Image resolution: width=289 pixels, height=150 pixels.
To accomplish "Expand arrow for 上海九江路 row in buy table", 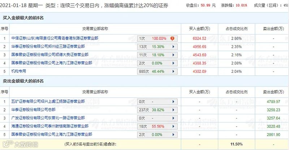I will click(173, 63).
